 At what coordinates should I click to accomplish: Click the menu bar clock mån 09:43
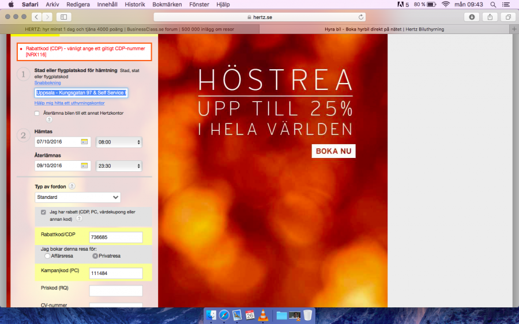(x=468, y=4)
